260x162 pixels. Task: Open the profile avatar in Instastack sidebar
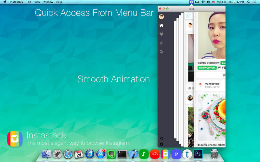click(161, 17)
